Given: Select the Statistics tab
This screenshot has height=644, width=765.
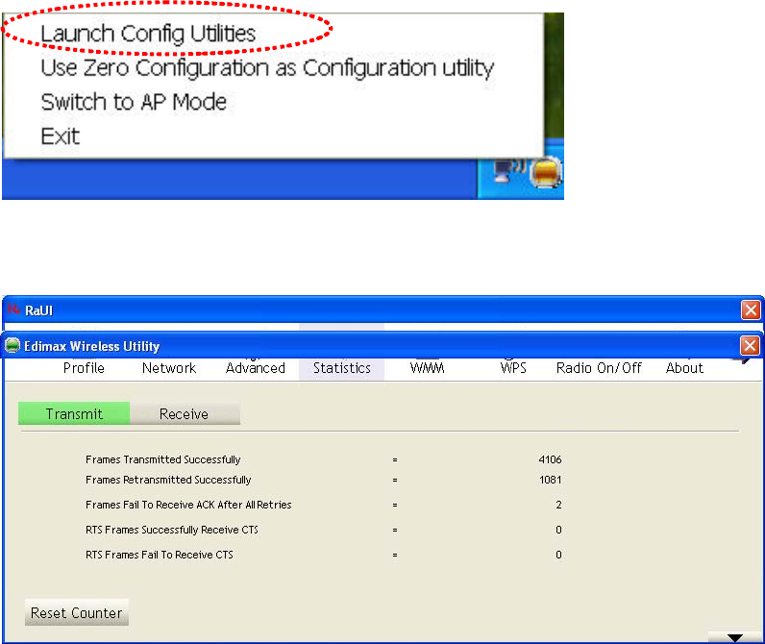Looking at the screenshot, I should click(x=341, y=368).
